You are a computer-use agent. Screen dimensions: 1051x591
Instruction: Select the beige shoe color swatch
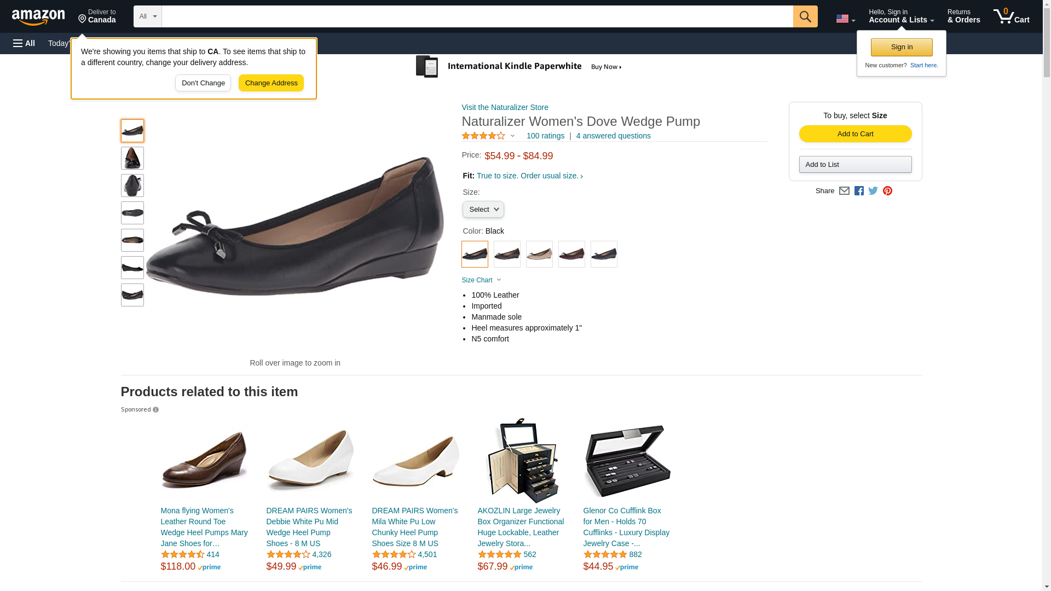(539, 254)
